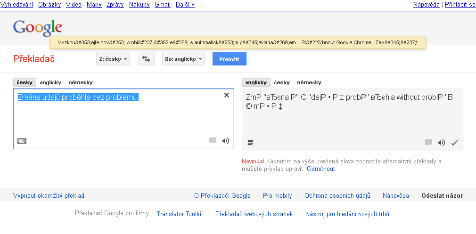Listen to the source text audio

click(226, 141)
